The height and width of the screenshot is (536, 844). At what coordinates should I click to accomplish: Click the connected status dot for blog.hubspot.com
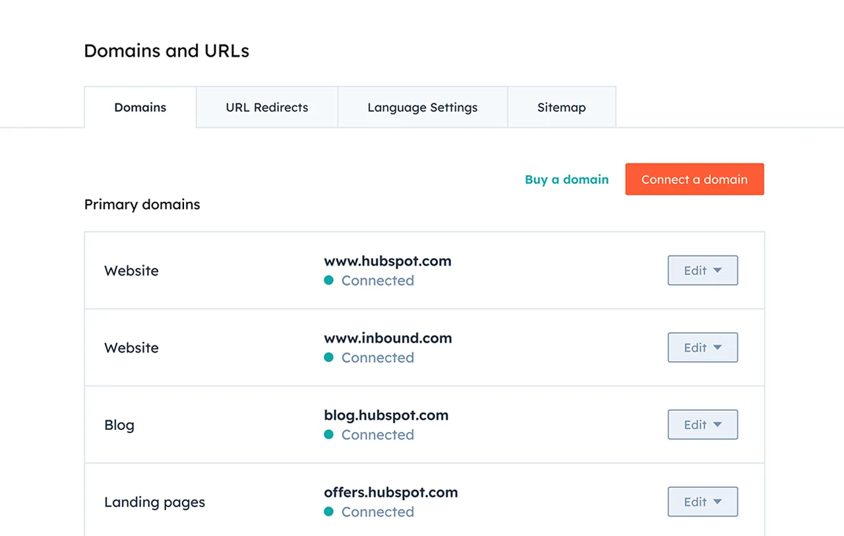pos(329,434)
